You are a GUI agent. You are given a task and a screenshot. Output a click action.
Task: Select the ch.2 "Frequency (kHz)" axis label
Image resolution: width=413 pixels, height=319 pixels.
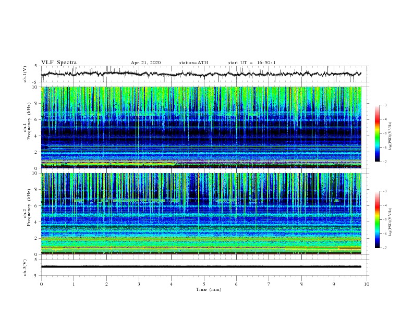point(29,207)
